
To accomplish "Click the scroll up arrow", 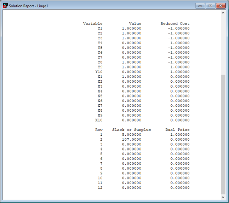I will pos(223,13).
